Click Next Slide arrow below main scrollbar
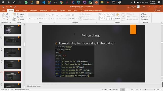163x91 pixels. click(x=162, y=81)
